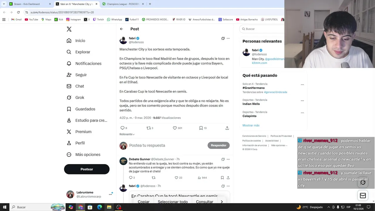Open the WhatsApp bookmark
Image resolution: width=375 pixels, height=211 pixels.
[115, 20]
